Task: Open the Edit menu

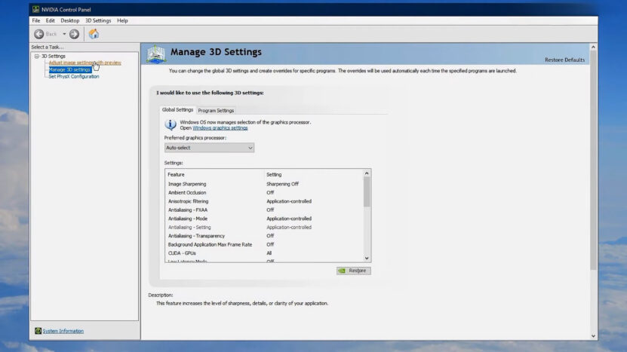Action: pyautogui.click(x=50, y=20)
